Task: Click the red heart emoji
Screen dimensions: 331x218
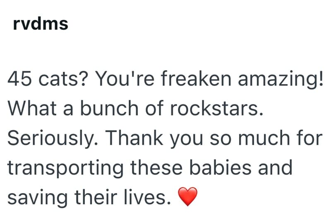Action: coord(188,196)
